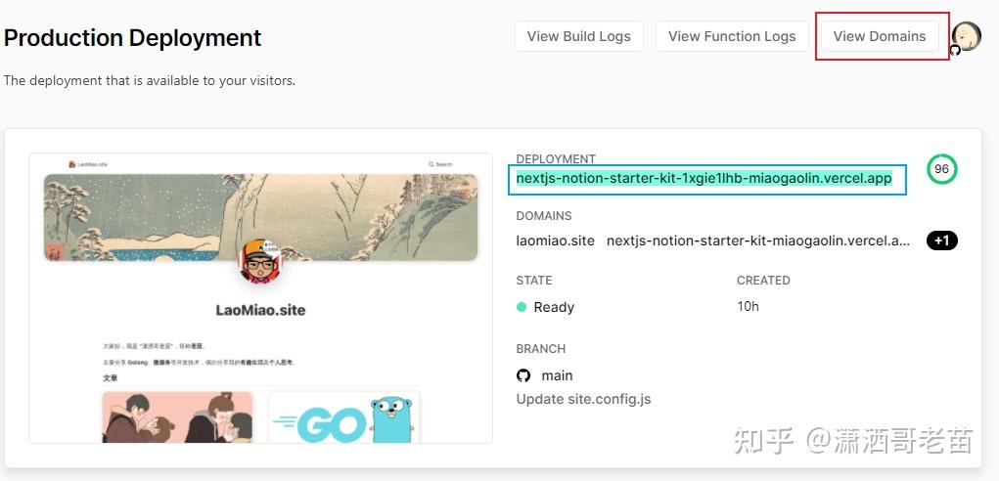Screen dimensions: 999x481
Task: Click the green Ready status dot
Action: pos(522,307)
